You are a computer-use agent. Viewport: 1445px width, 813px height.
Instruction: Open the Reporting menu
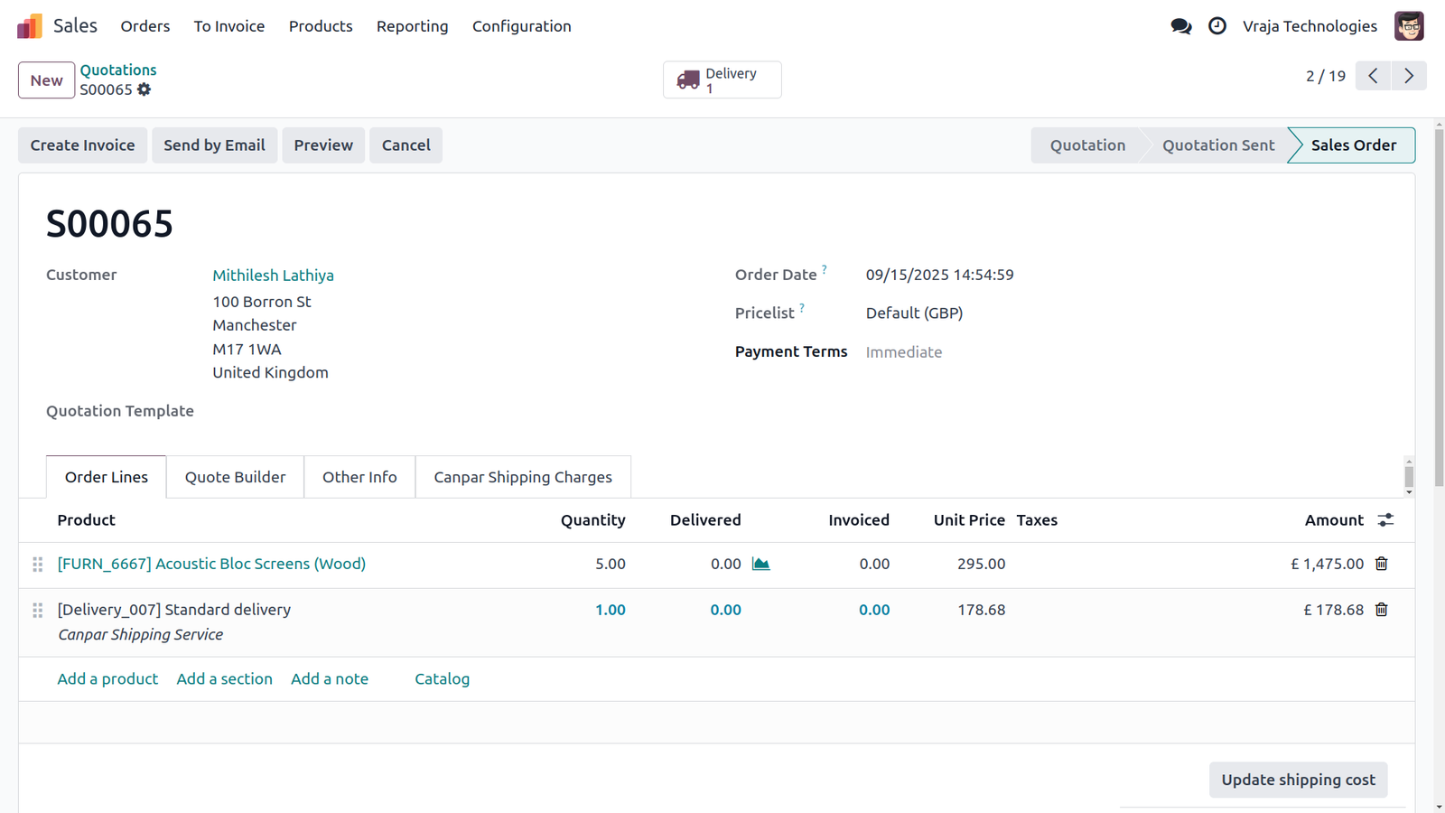[412, 26]
